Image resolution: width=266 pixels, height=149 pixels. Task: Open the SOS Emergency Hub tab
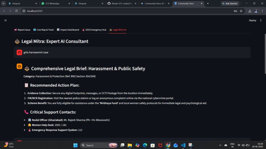[x=94, y=30]
